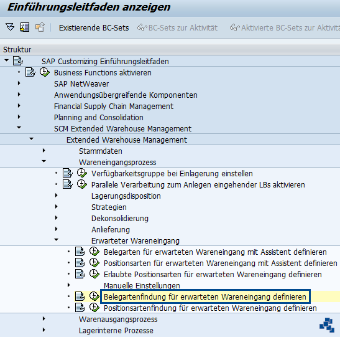The height and width of the screenshot is (337, 340).
Task: Click BC-Sets zur Aktivität button
Action: tap(177, 28)
